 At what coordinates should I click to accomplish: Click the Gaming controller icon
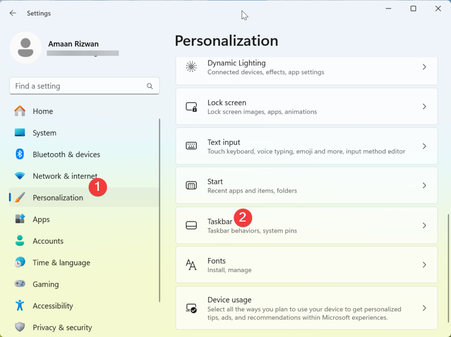click(x=20, y=284)
